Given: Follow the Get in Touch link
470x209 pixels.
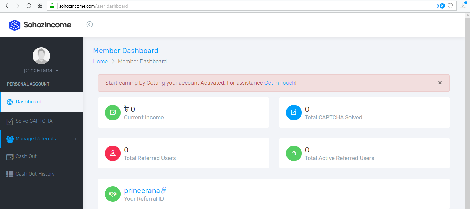Looking at the screenshot, I should pyautogui.click(x=280, y=83).
